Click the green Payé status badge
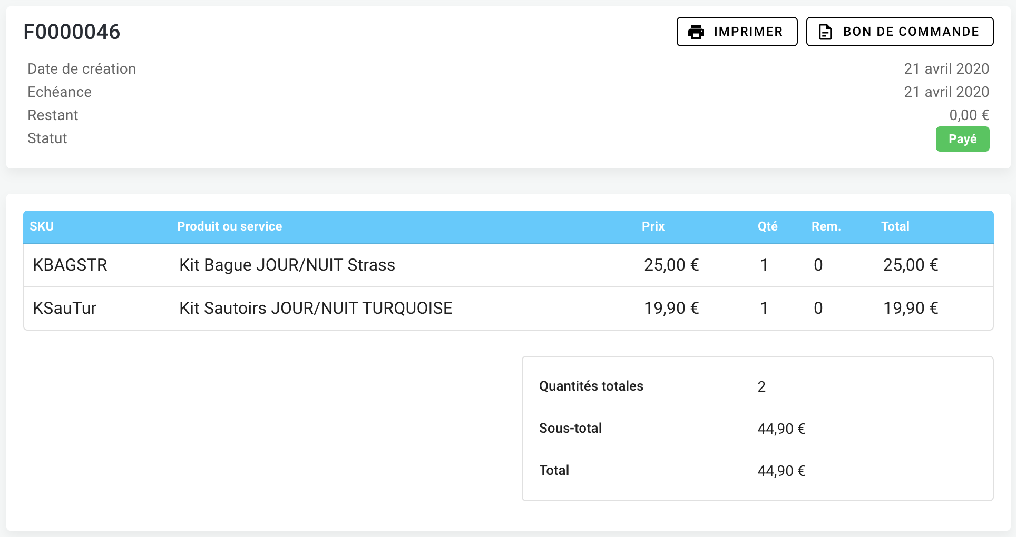1016x537 pixels. (962, 139)
